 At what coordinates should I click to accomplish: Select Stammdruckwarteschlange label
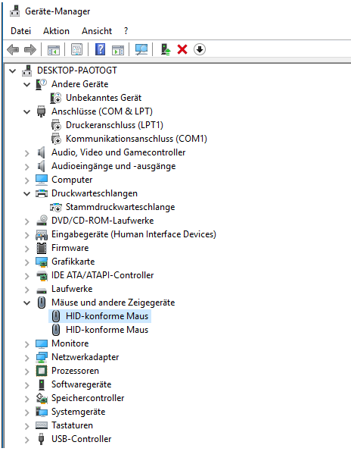click(x=120, y=207)
